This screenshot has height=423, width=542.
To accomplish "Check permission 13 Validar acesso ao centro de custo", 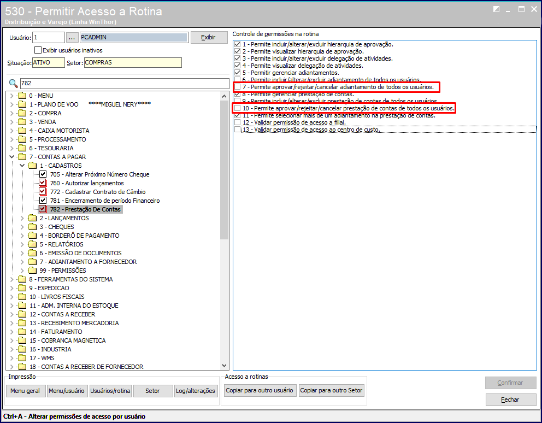I will coord(238,130).
